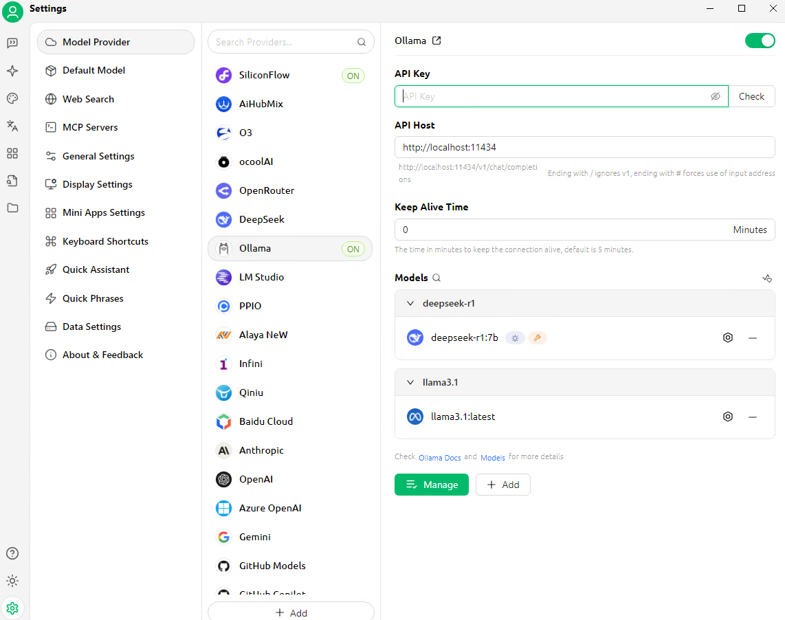Image resolution: width=785 pixels, height=620 pixels.
Task: Remove the deepseek-r1:7b model
Action: (x=753, y=338)
